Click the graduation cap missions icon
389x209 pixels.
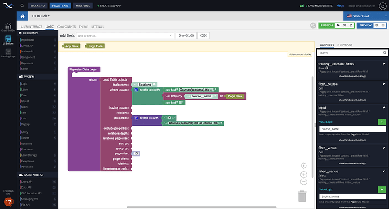click(x=339, y=6)
